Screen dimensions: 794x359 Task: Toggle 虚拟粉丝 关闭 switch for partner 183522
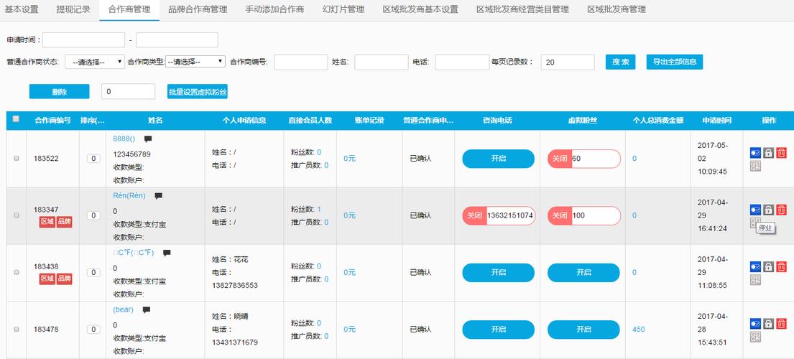(x=560, y=159)
